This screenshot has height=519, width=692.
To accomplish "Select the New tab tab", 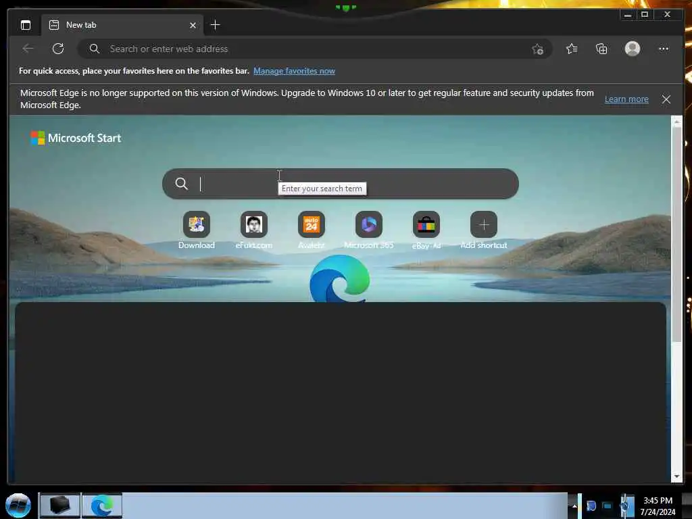I will point(122,25).
